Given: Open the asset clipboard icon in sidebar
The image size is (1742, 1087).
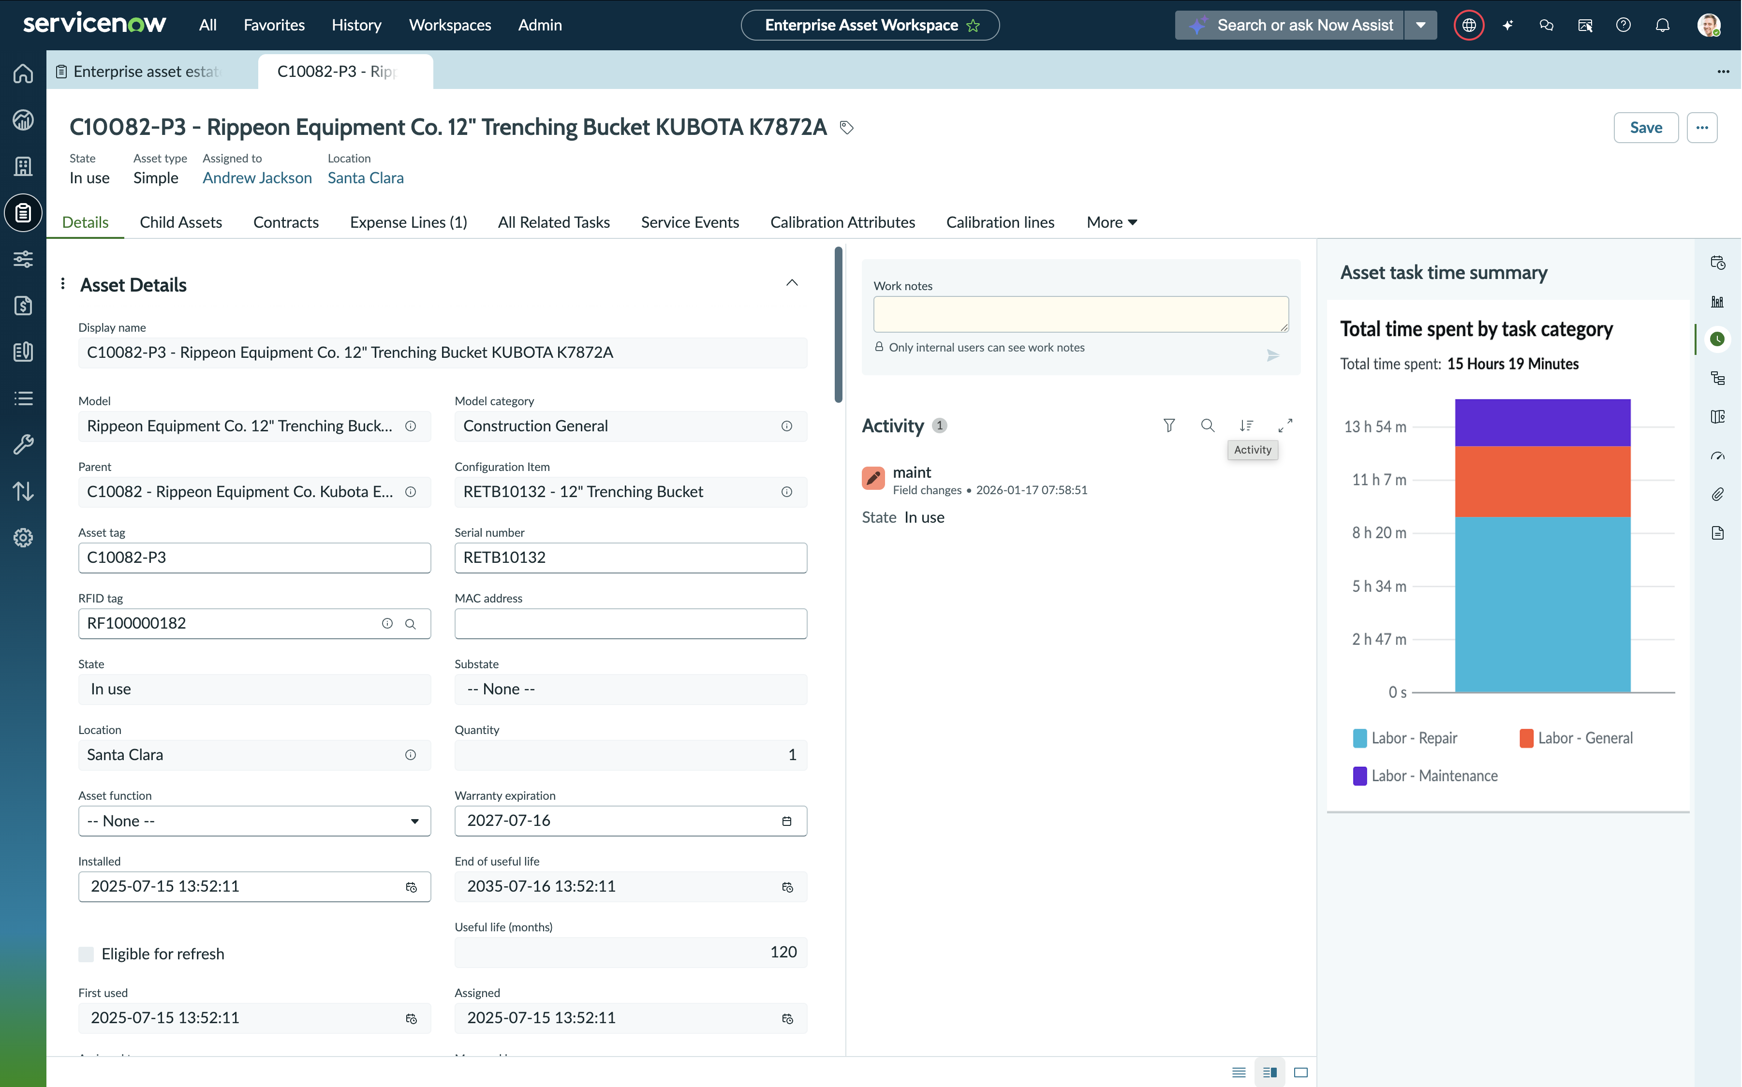Looking at the screenshot, I should coord(23,213).
